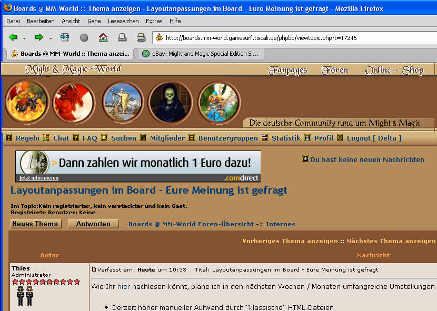Open the Suchen link
This screenshot has height=311, width=437.
coord(124,138)
